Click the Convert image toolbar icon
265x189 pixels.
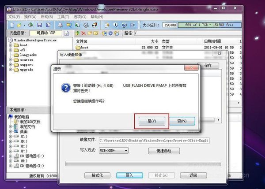pos(69,25)
